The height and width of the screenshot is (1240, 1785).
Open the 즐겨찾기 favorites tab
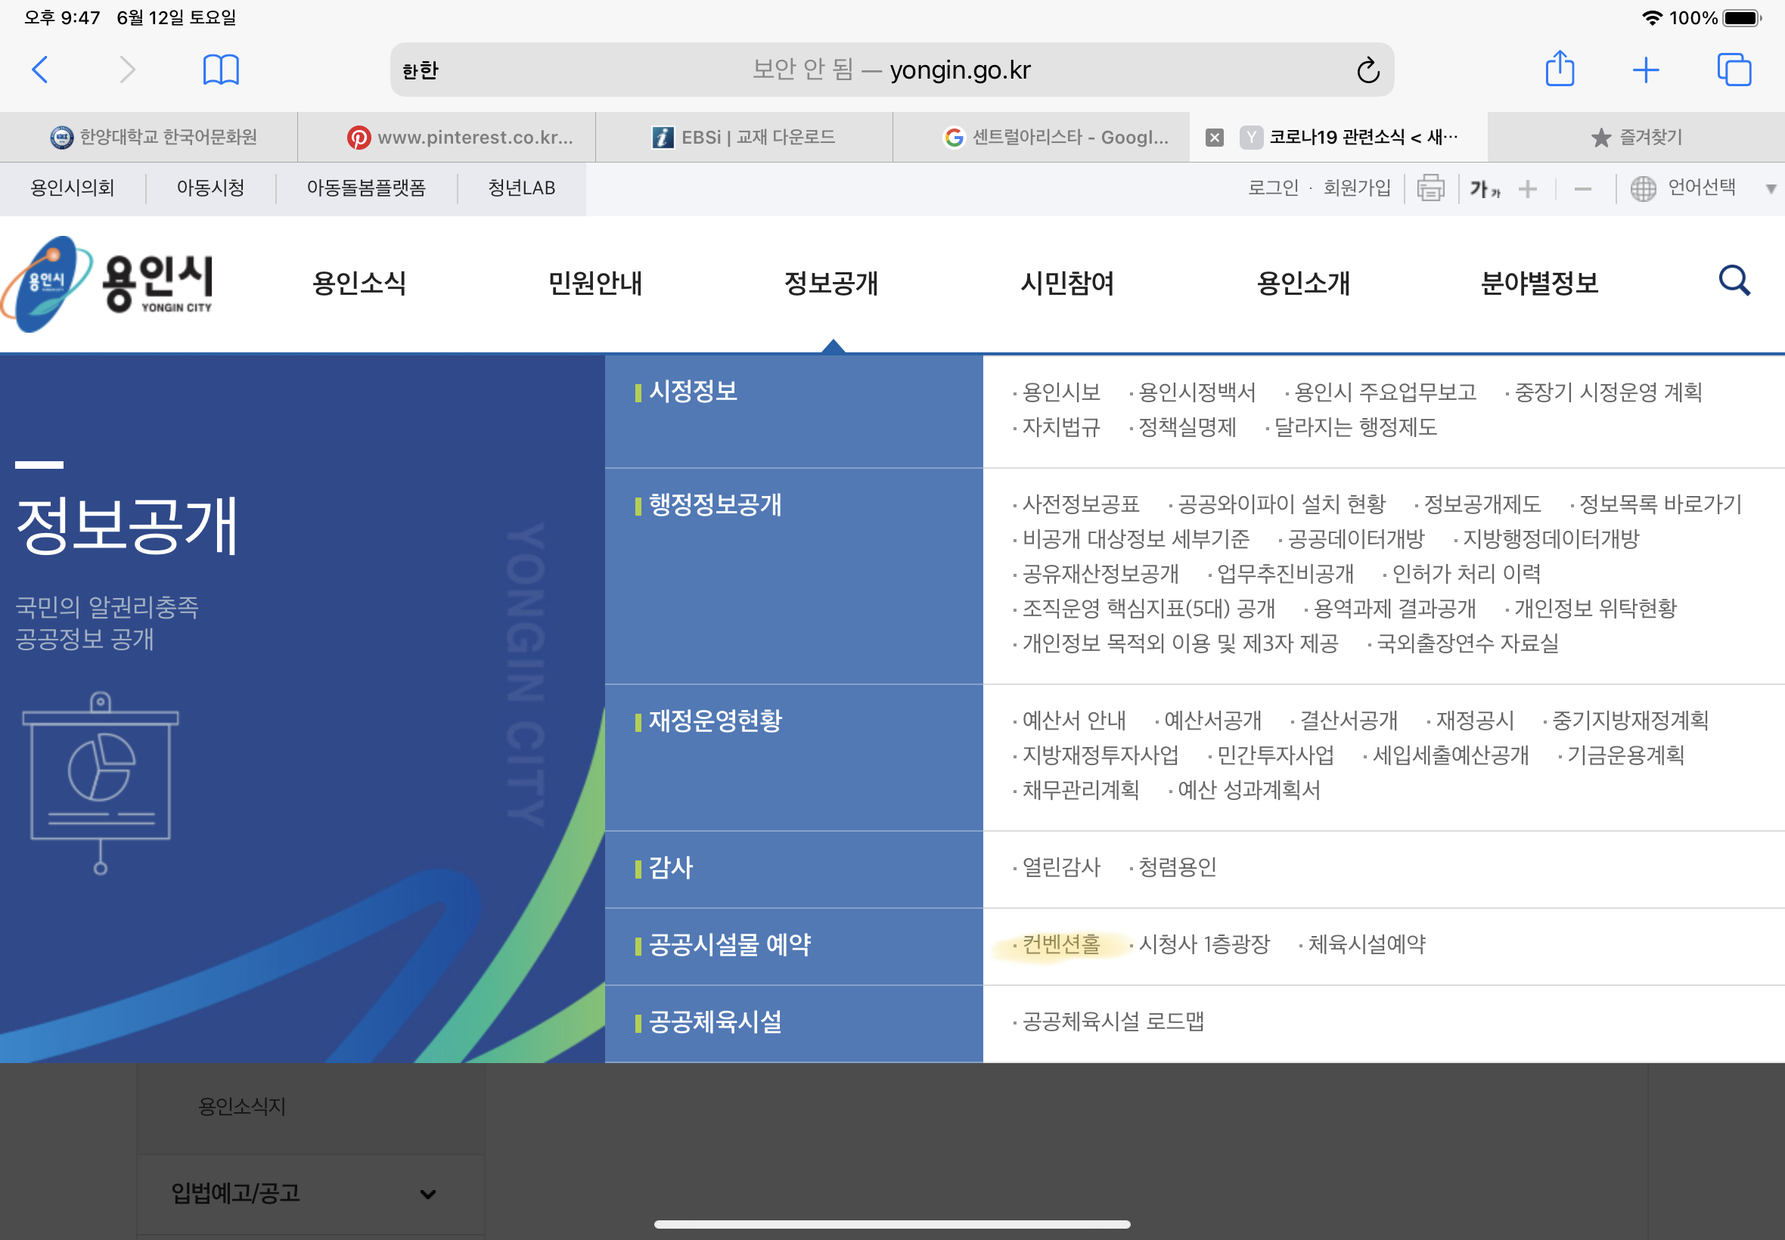click(1636, 138)
